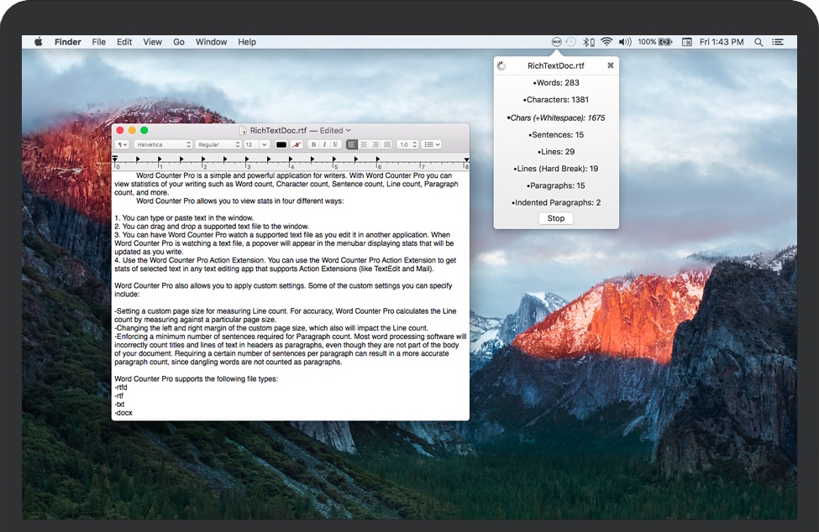Toggle underline formatting in TextEdit toolbar
The image size is (819, 532).
tap(336, 144)
